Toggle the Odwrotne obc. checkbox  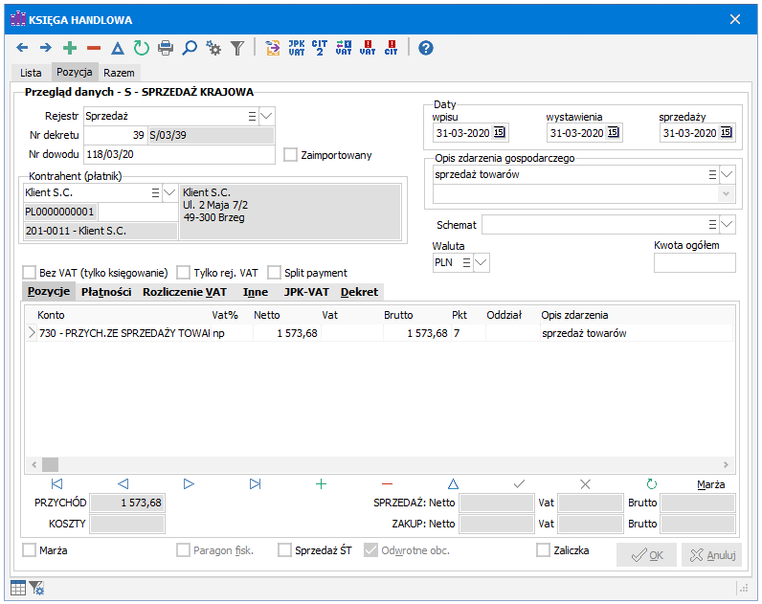pyautogui.click(x=370, y=550)
